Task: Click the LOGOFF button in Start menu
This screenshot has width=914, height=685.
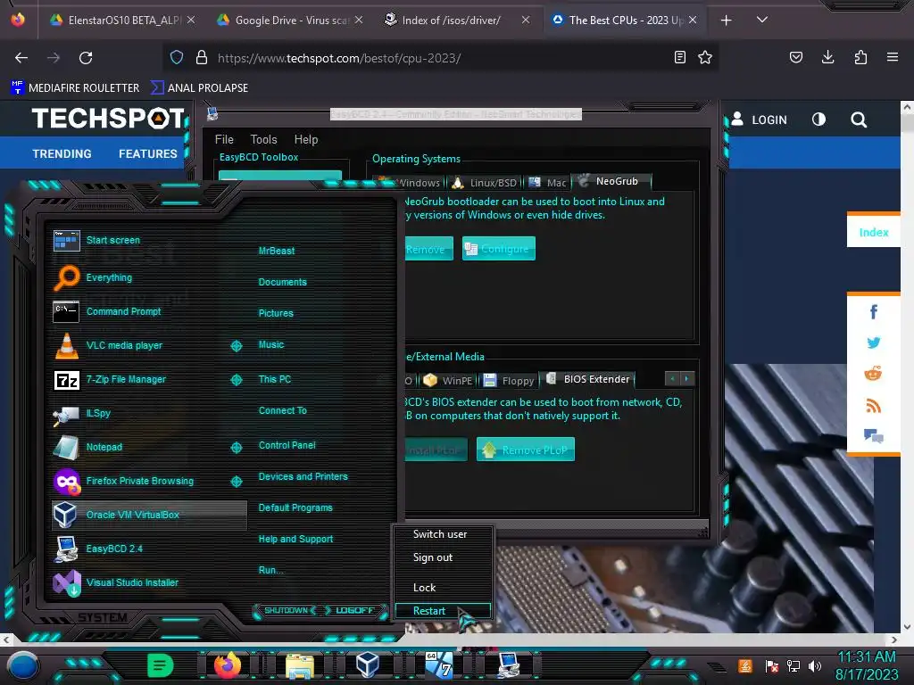Action: click(x=354, y=610)
